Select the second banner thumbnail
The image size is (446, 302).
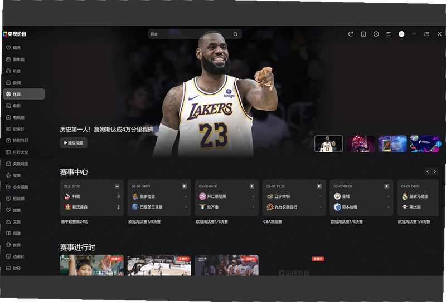click(x=361, y=143)
